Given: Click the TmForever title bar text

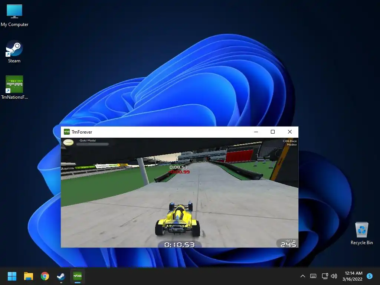Looking at the screenshot, I should (82, 132).
